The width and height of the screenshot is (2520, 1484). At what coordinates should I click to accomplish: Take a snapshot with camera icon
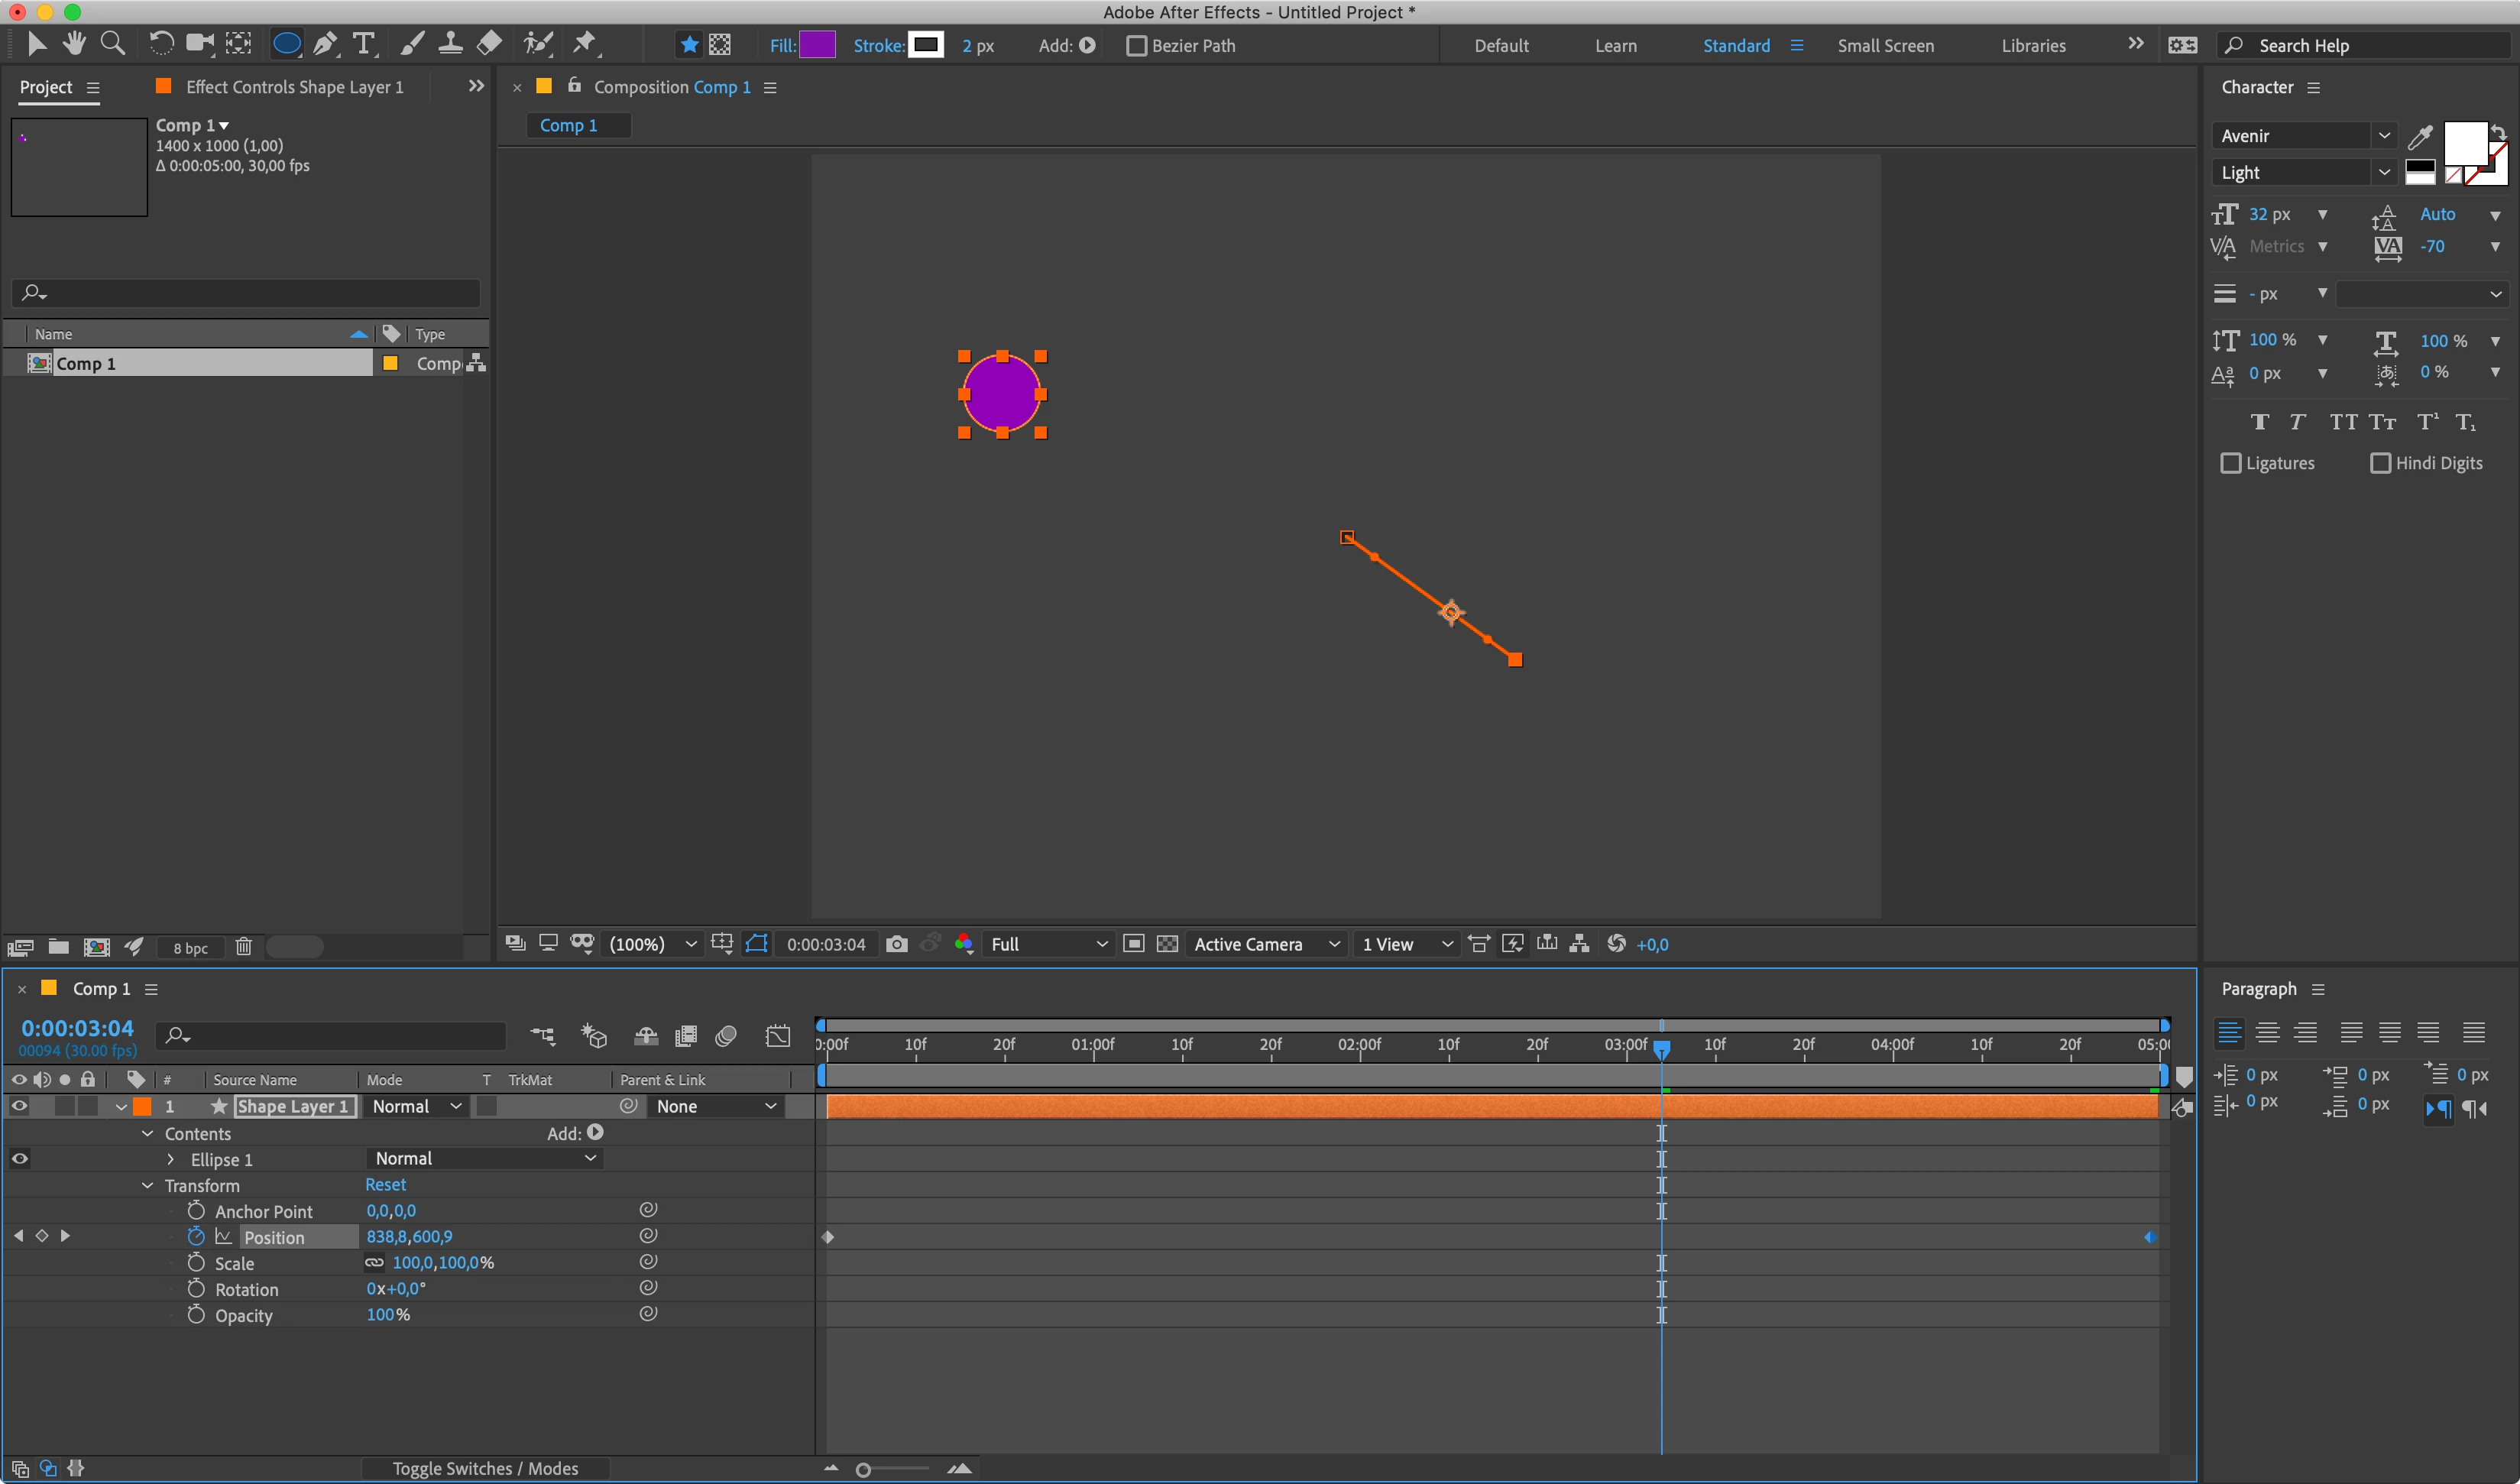pyautogui.click(x=896, y=944)
